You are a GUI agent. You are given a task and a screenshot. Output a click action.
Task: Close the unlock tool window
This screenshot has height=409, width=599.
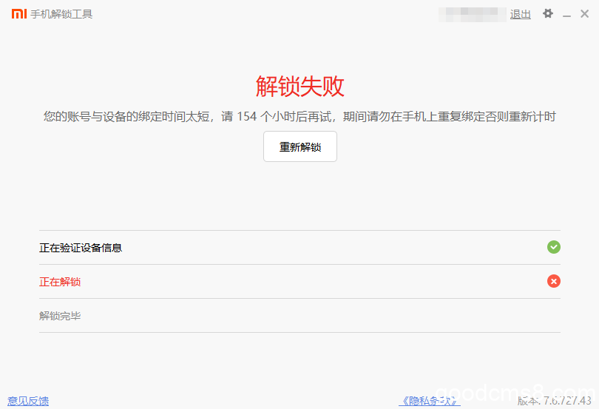tap(584, 14)
